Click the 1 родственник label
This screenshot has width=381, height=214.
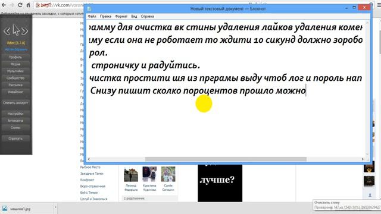pos(135,198)
